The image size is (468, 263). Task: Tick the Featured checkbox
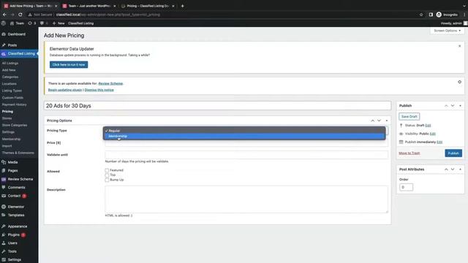(107, 170)
